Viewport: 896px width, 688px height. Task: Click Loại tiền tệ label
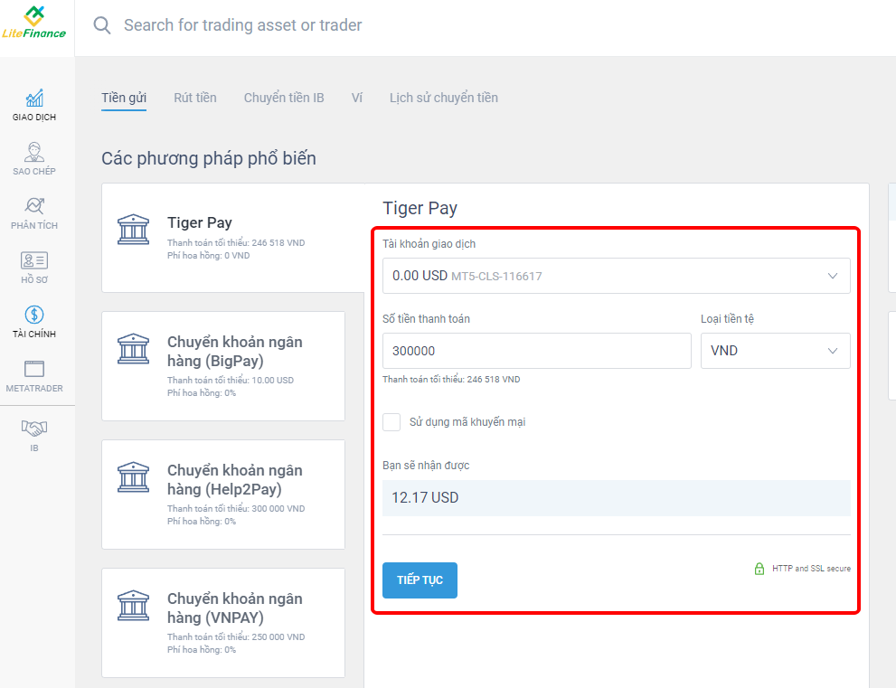pyautogui.click(x=727, y=319)
